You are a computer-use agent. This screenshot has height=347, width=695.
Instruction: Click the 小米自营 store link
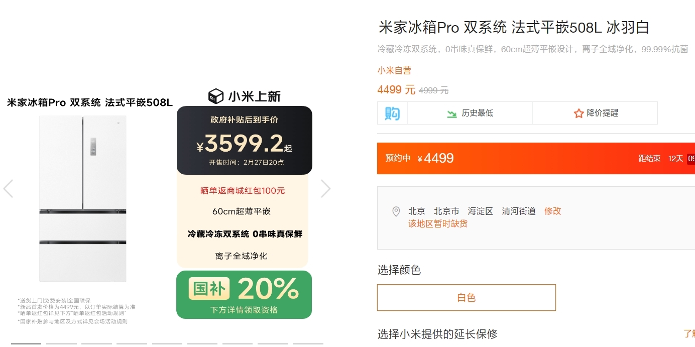[394, 70]
